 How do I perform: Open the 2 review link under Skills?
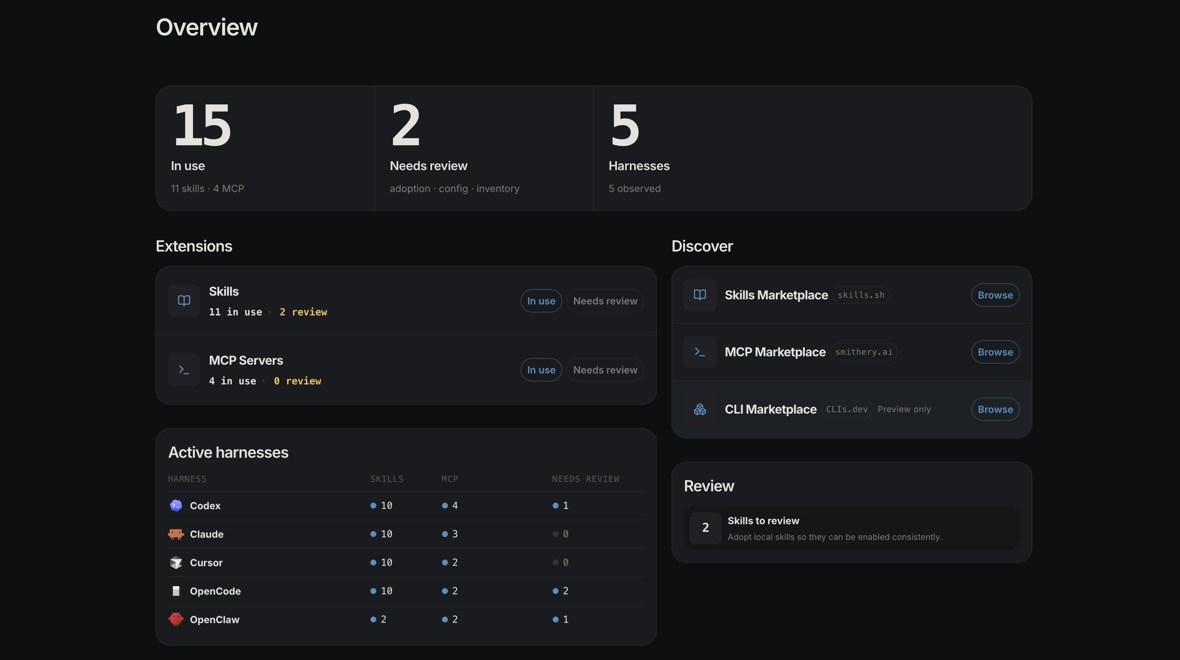pyautogui.click(x=303, y=312)
